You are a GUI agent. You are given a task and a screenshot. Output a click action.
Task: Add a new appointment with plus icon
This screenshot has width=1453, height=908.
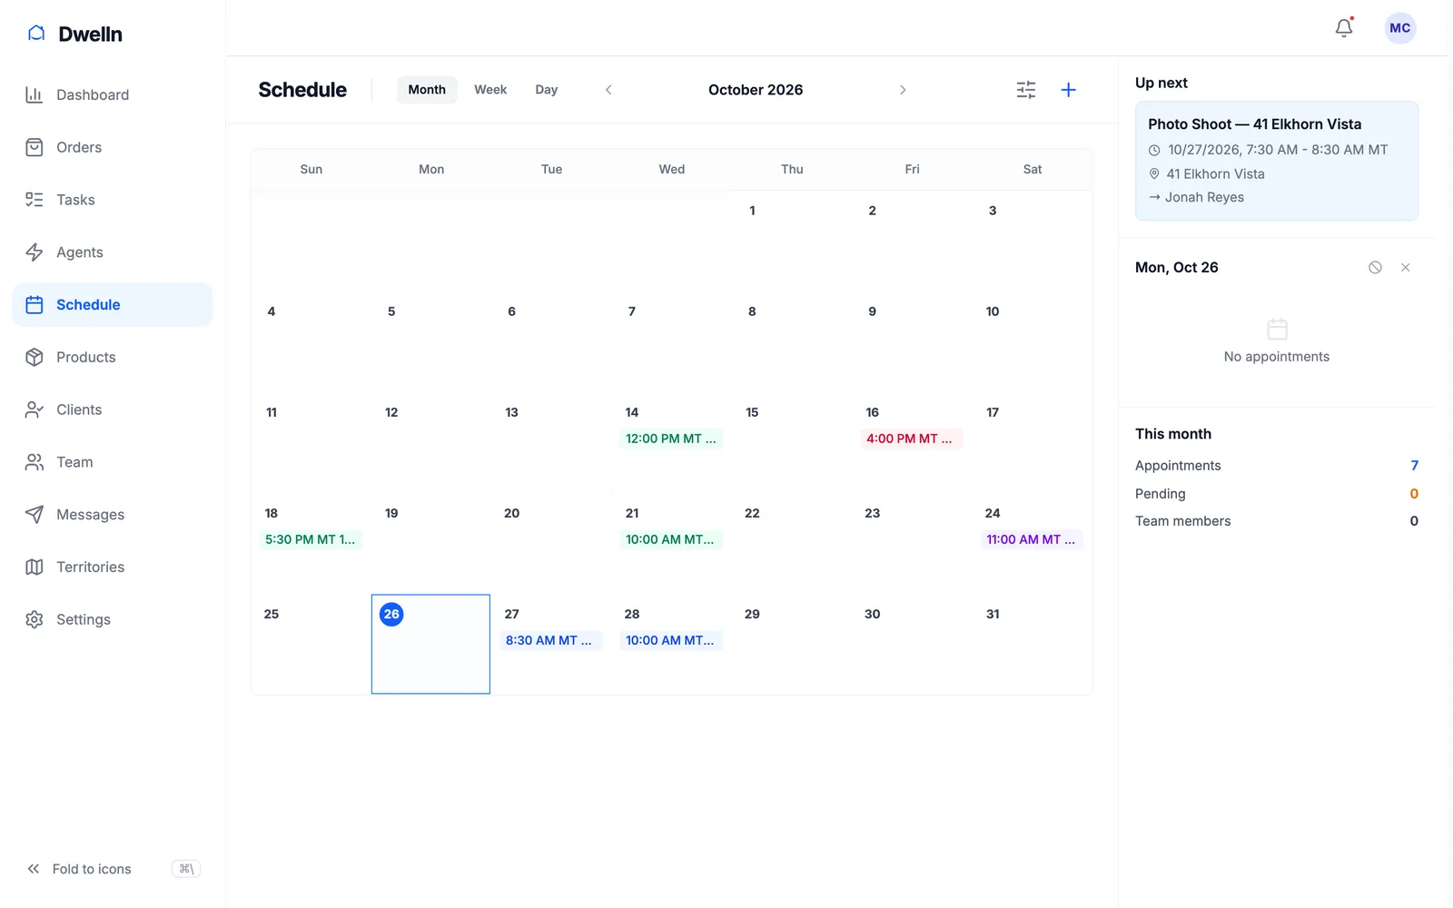tap(1068, 90)
